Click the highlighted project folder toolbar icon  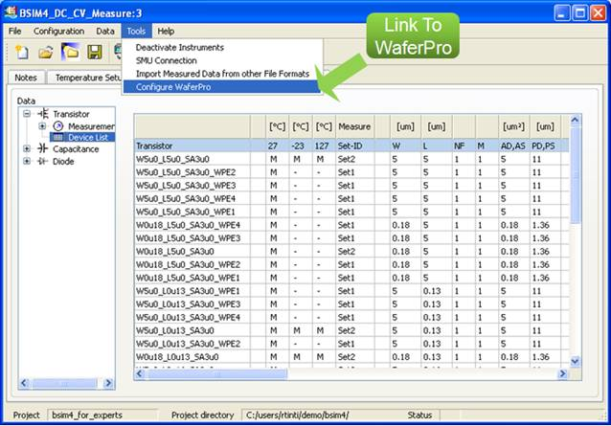[x=70, y=51]
